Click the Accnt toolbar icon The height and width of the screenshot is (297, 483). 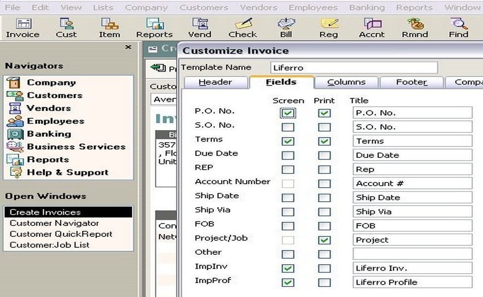[x=371, y=26]
